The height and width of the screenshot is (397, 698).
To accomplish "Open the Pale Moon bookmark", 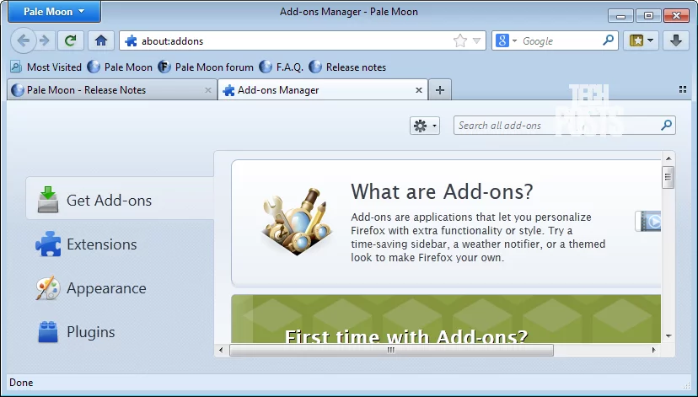I will pos(120,67).
